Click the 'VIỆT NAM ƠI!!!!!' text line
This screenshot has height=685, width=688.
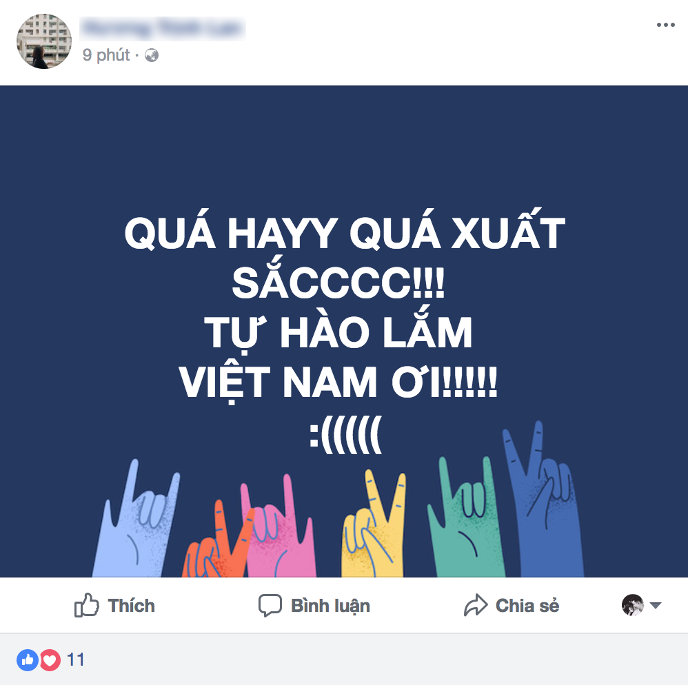(338, 383)
